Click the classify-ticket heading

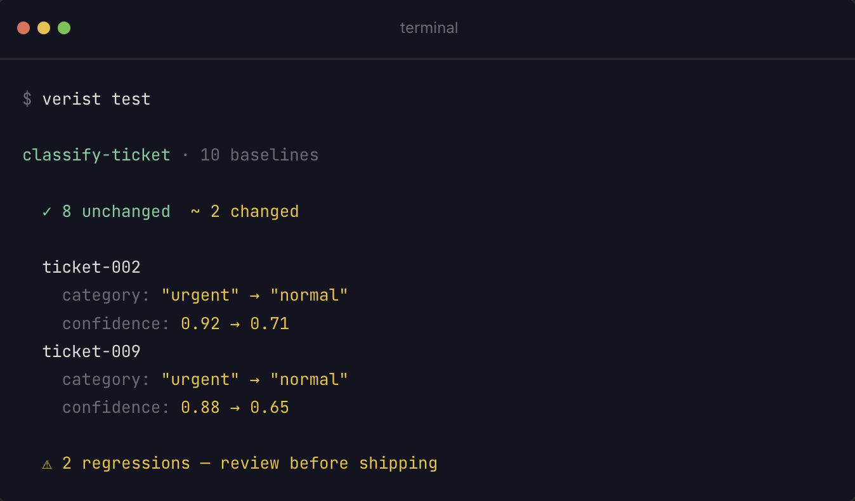(96, 155)
